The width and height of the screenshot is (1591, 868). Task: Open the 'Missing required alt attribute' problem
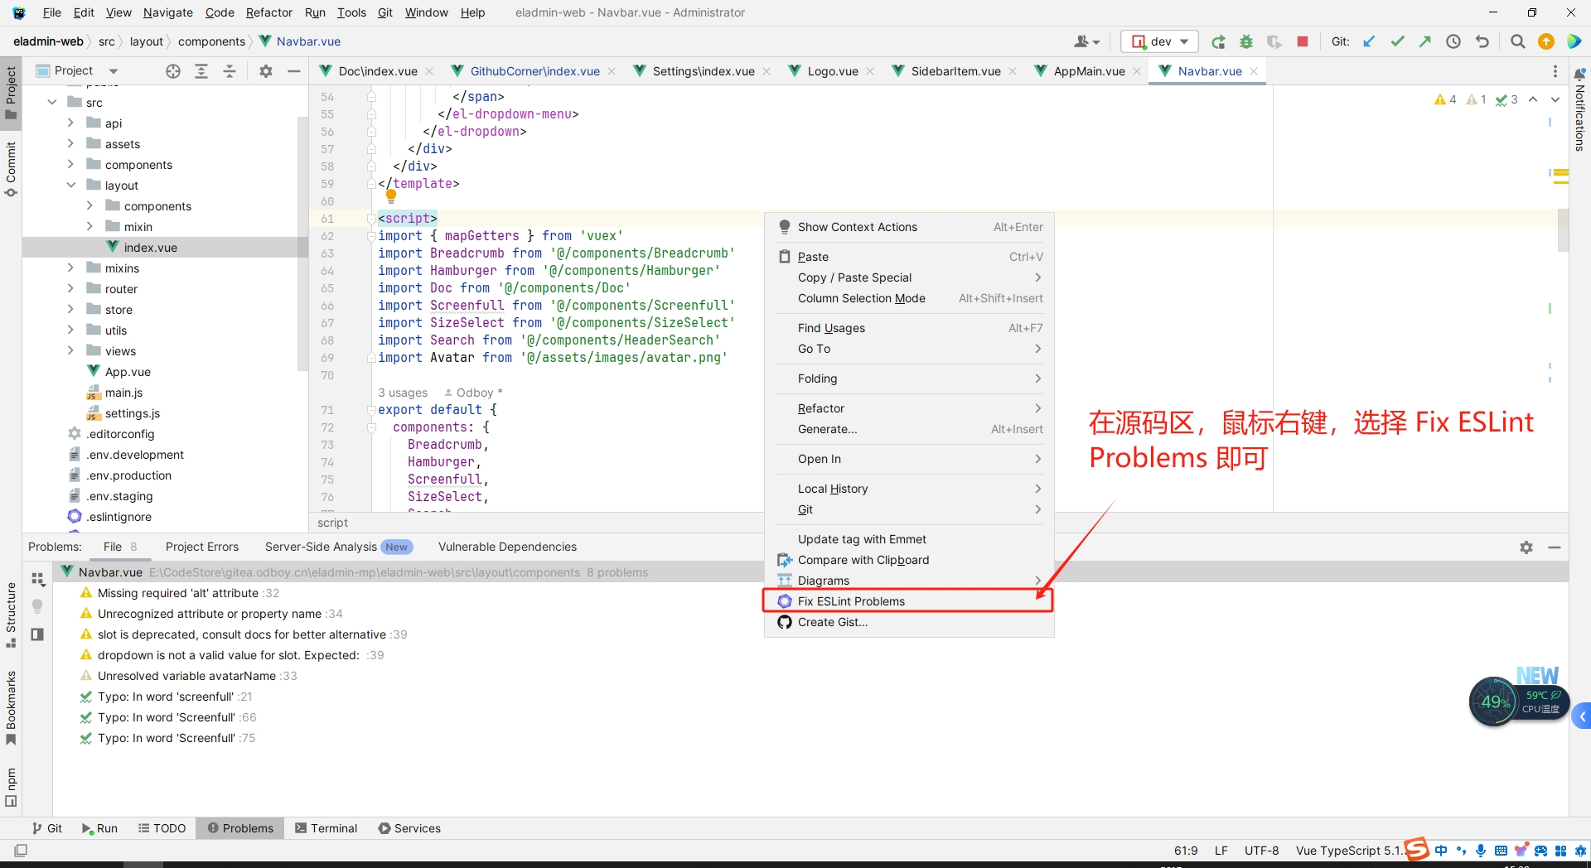point(177,593)
